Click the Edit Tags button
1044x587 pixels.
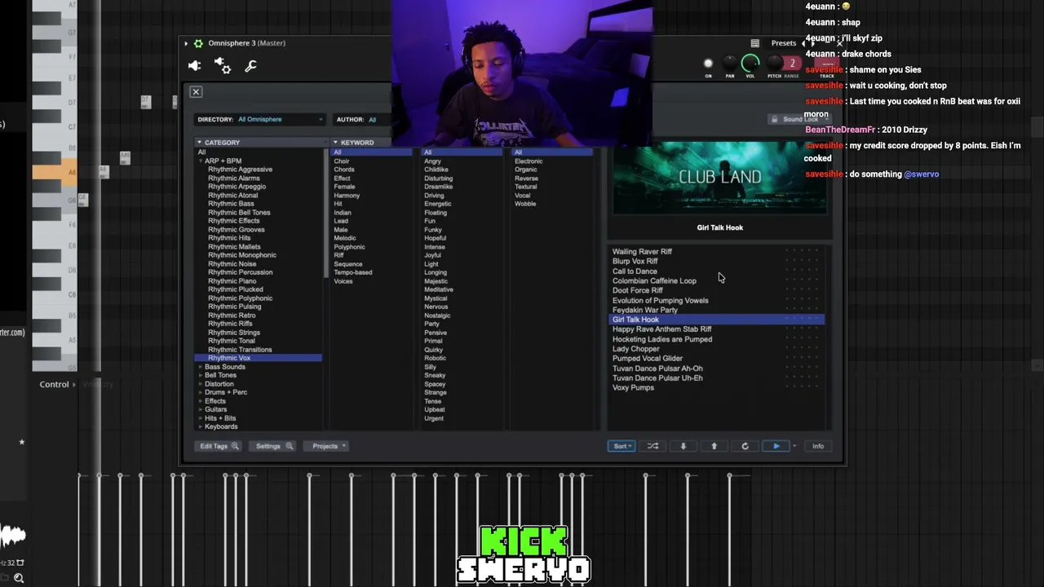pos(219,446)
